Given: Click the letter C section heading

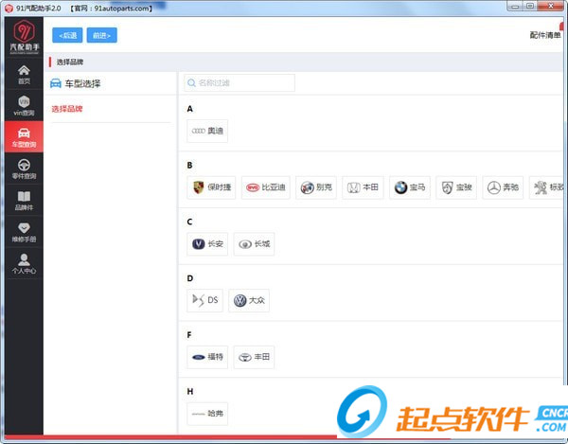Looking at the screenshot, I should (x=189, y=222).
